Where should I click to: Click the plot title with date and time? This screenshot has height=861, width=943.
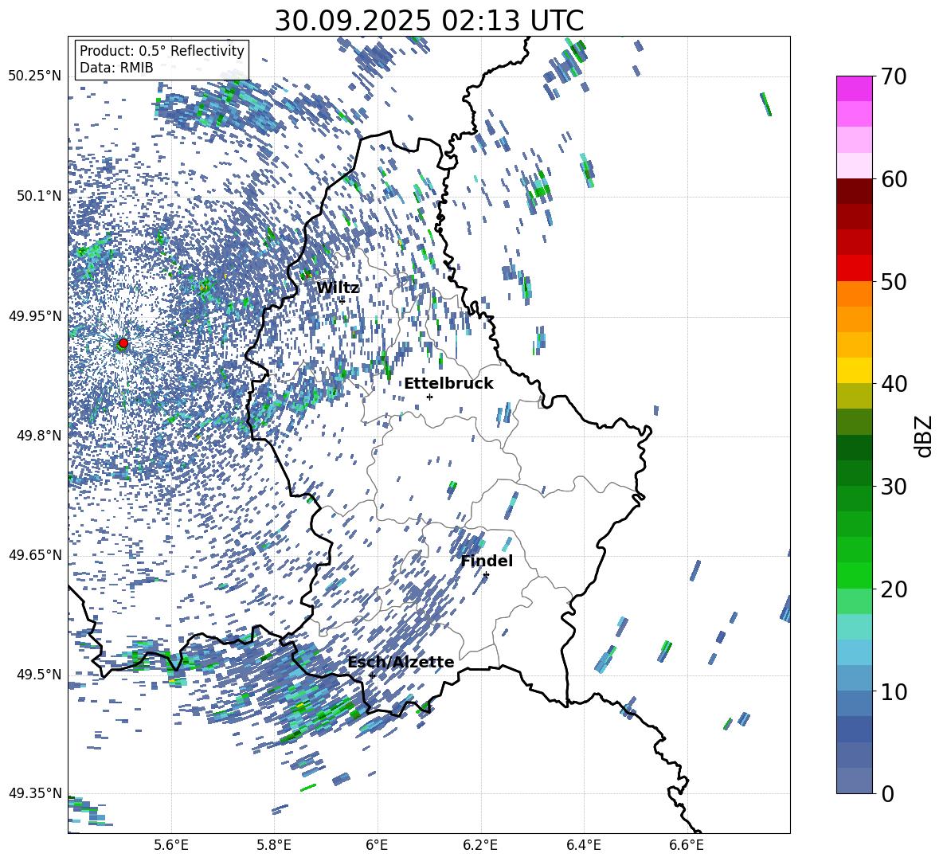[428, 20]
